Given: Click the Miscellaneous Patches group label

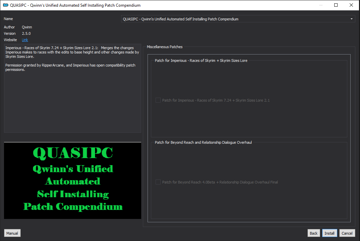Looking at the screenshot, I should coord(165,47).
